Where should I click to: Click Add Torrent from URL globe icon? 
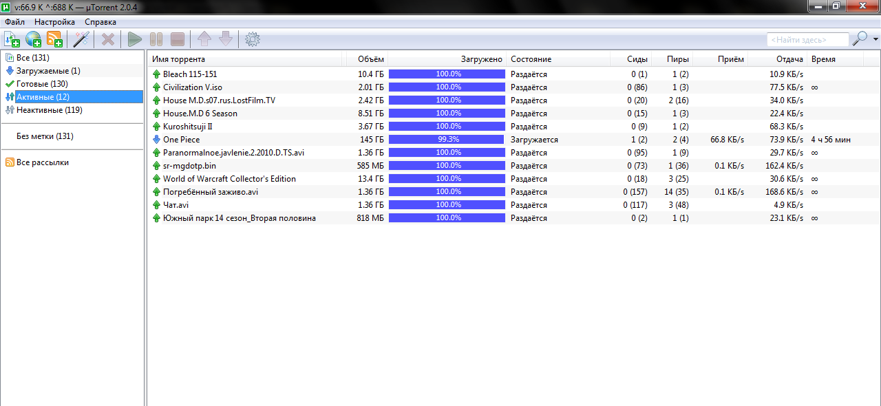point(33,39)
